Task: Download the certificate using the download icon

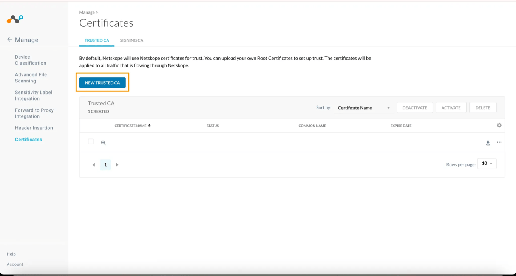Action: [488, 143]
